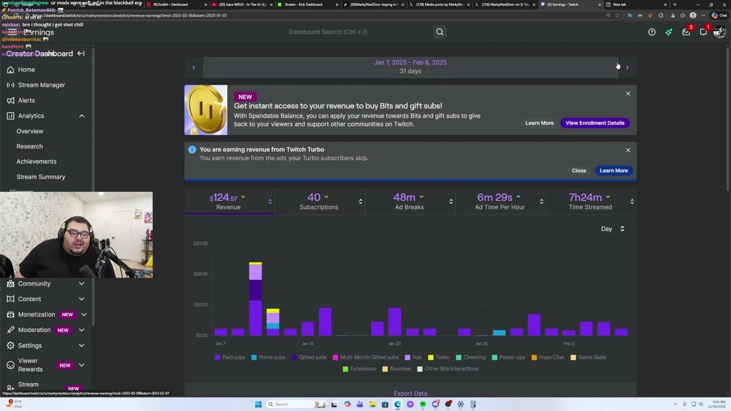Expand the Community section chevron

(82, 284)
